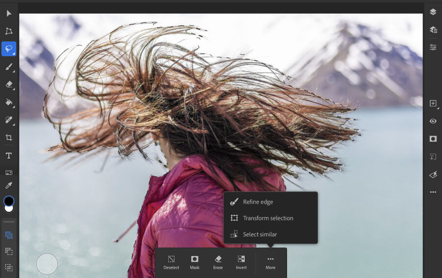Add a layer mask from right taskbar
Screen dimensions: 442x278
(433, 139)
